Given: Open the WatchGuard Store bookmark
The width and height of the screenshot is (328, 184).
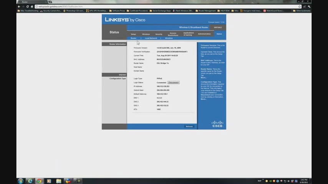Looking at the screenshot, I should [x=274, y=11].
